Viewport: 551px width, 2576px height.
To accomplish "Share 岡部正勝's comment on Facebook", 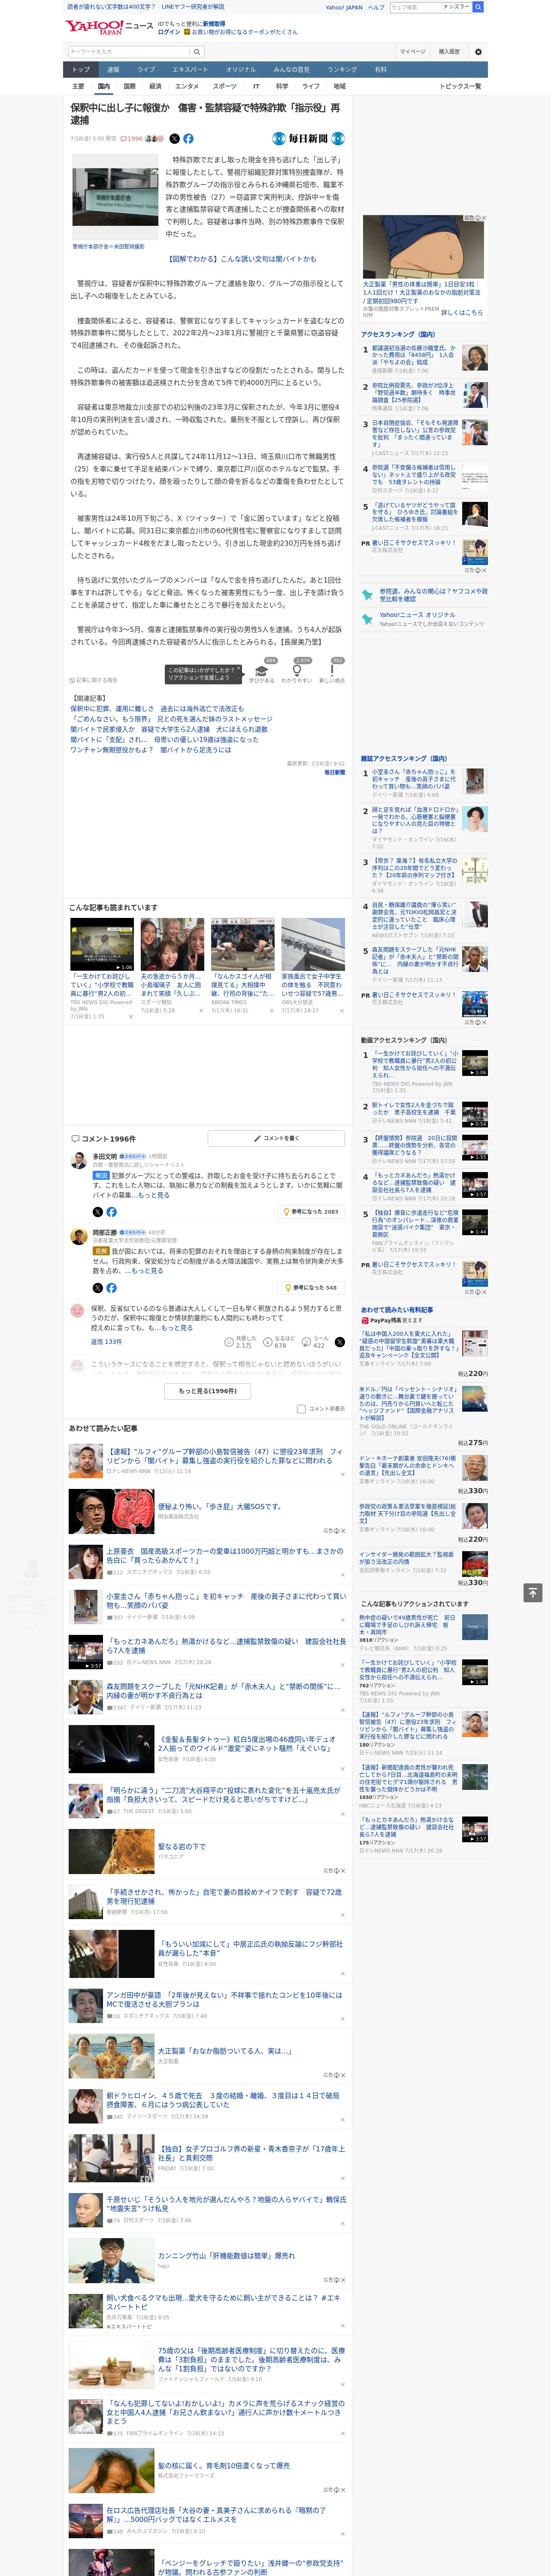I will point(111,1287).
